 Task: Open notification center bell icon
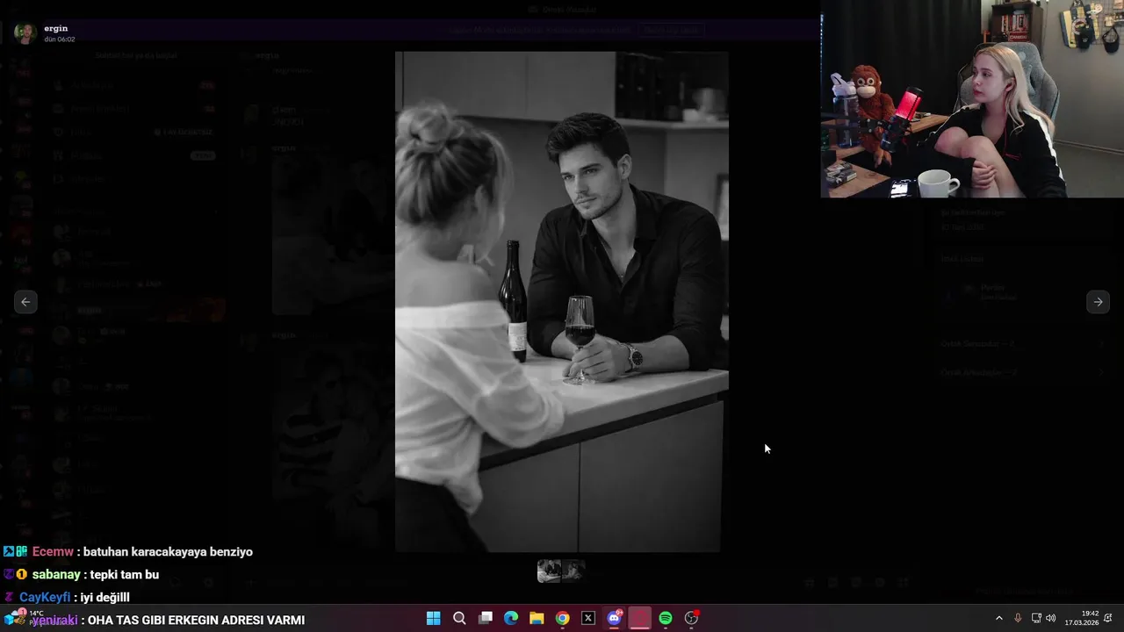[1108, 618]
